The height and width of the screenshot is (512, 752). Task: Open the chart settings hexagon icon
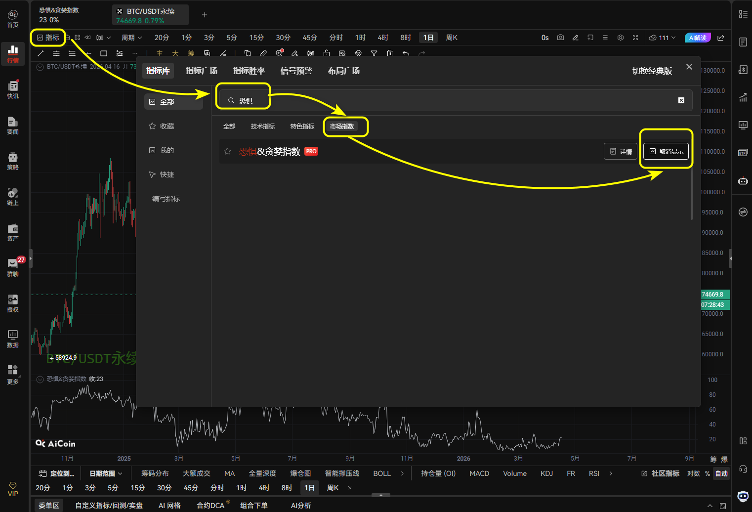click(x=621, y=38)
